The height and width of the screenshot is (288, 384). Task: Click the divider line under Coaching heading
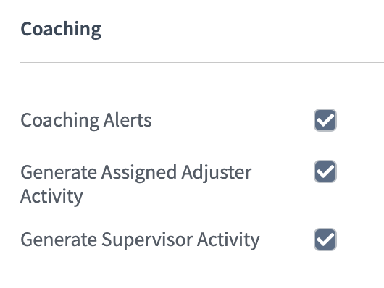point(202,62)
